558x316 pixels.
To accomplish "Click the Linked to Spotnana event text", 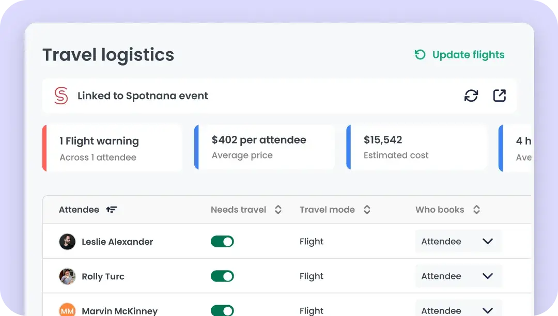I will (x=143, y=96).
